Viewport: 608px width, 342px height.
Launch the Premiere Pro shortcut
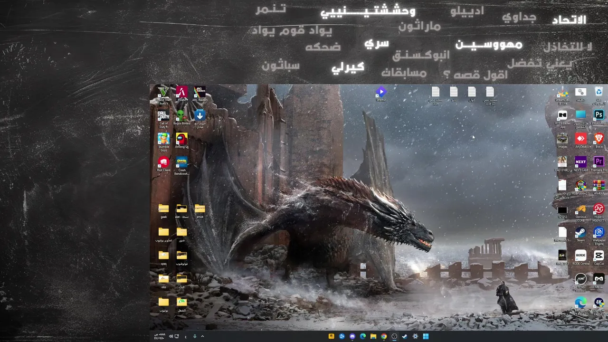[x=598, y=164]
